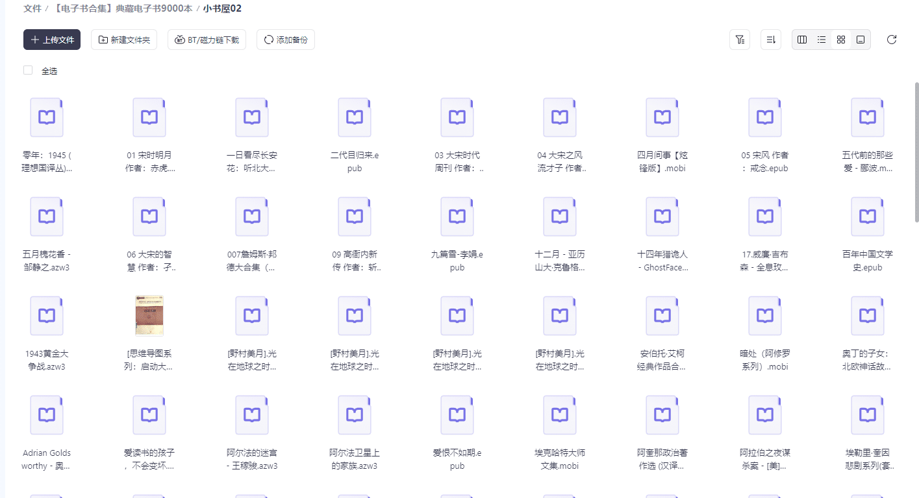Select the grid view layout
The width and height of the screenshot is (919, 498).
point(841,40)
